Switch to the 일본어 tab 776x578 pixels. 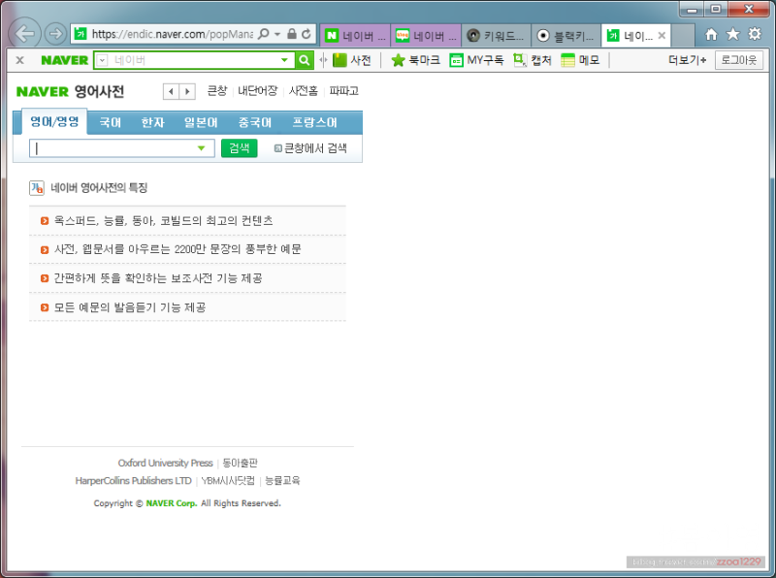[x=201, y=122]
